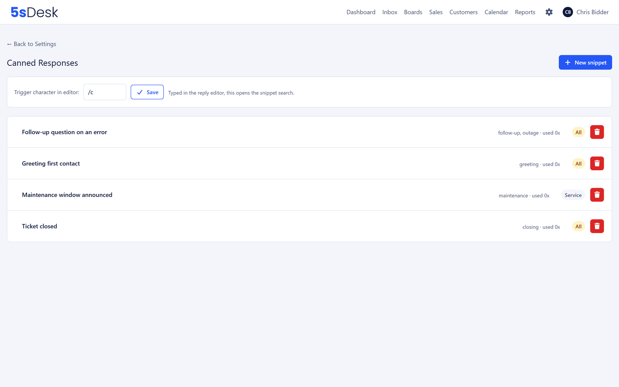The width and height of the screenshot is (619, 387).
Task: Click the 'Trigger character in editor:' label
Action: point(47,92)
